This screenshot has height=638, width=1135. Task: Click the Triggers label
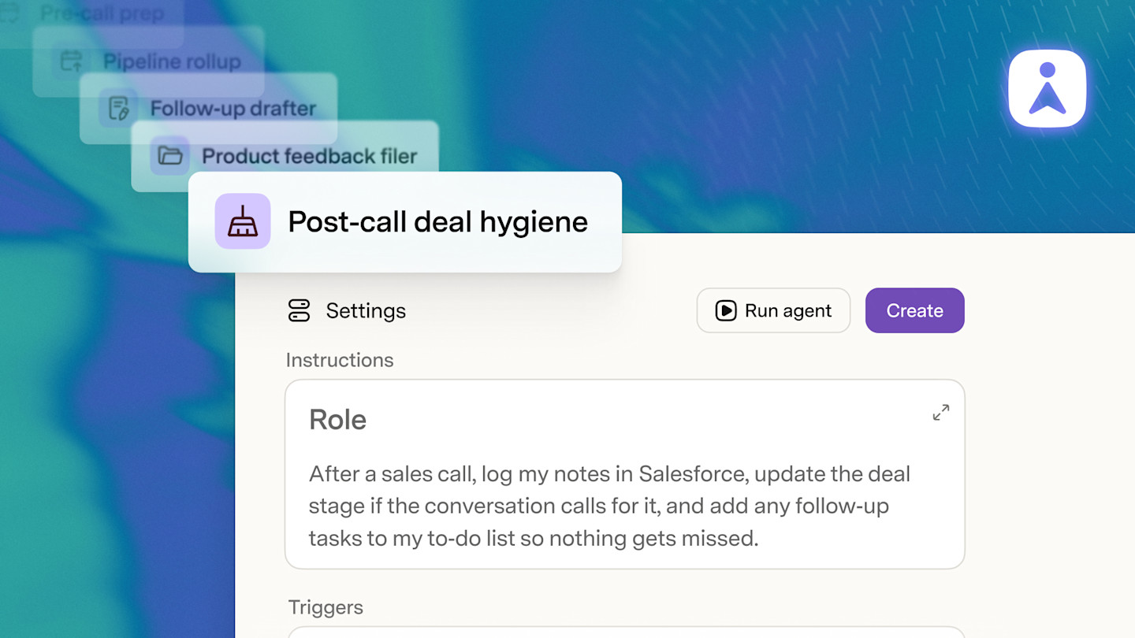(x=326, y=607)
